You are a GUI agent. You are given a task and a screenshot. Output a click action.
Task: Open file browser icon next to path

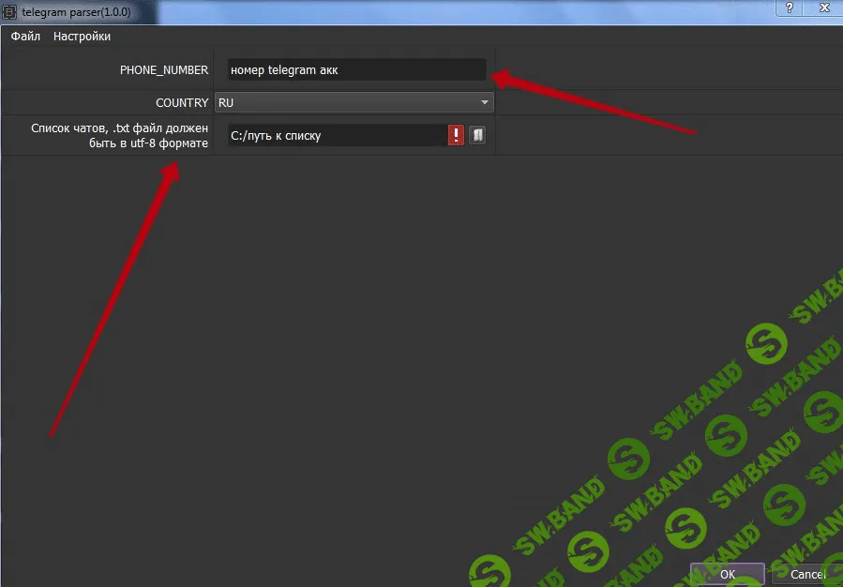[x=477, y=135]
